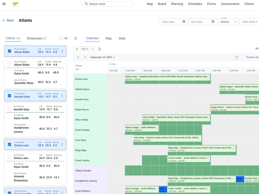The image size is (259, 194).
Task: Open the Start Date calendar picker icon
Action: point(184,22)
